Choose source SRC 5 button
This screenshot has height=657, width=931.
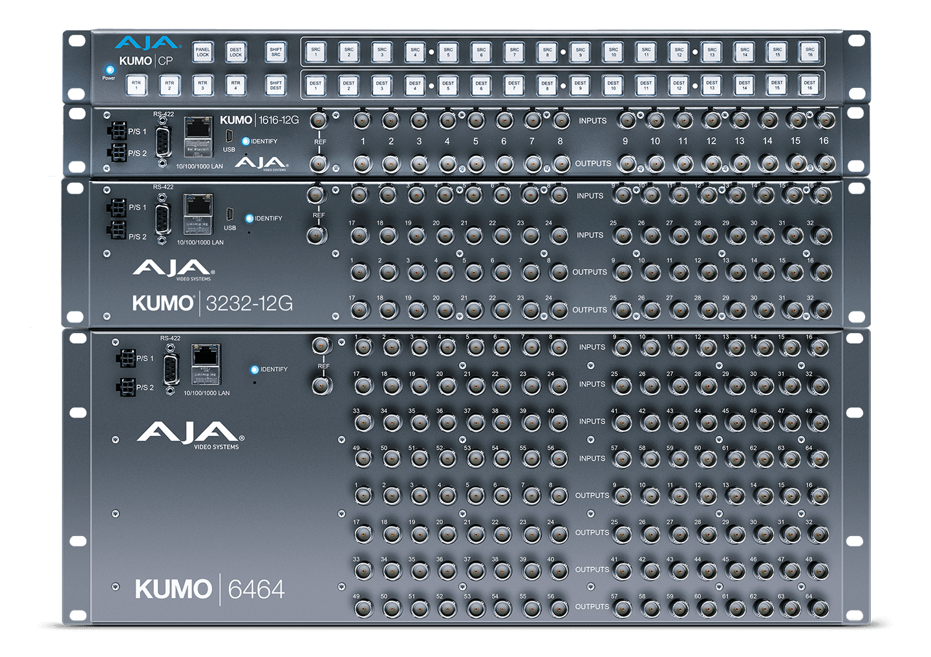(448, 52)
